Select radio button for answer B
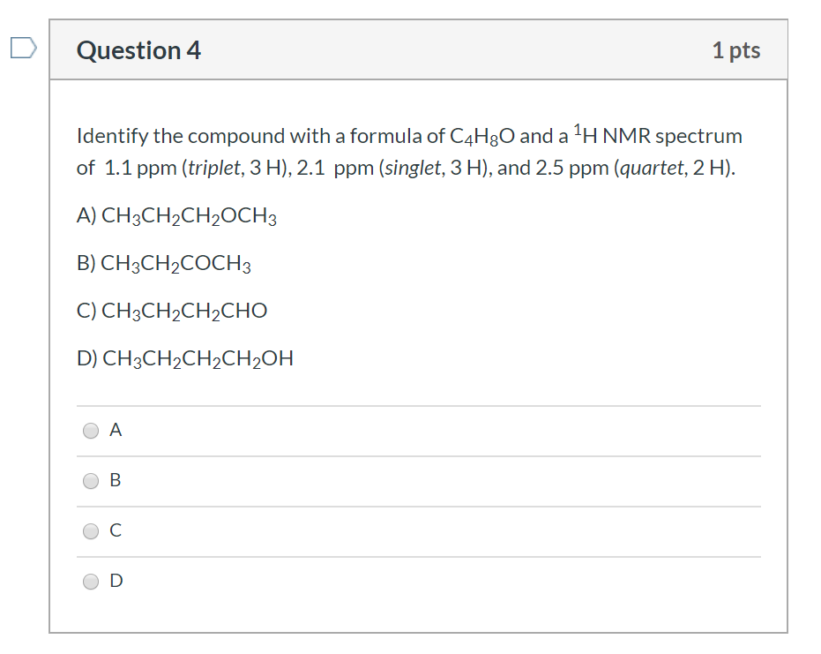821x654 pixels. tap(91, 480)
